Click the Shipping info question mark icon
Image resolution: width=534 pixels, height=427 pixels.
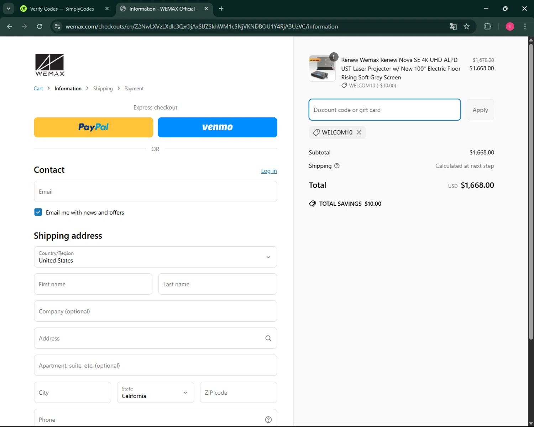click(x=337, y=166)
